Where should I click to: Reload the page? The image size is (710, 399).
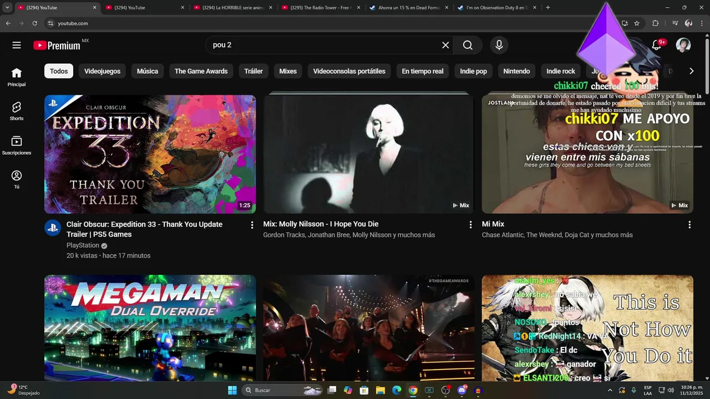(35, 23)
